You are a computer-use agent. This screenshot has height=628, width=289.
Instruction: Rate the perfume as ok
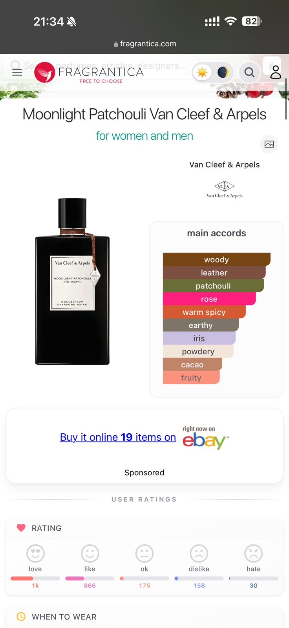[x=144, y=553]
